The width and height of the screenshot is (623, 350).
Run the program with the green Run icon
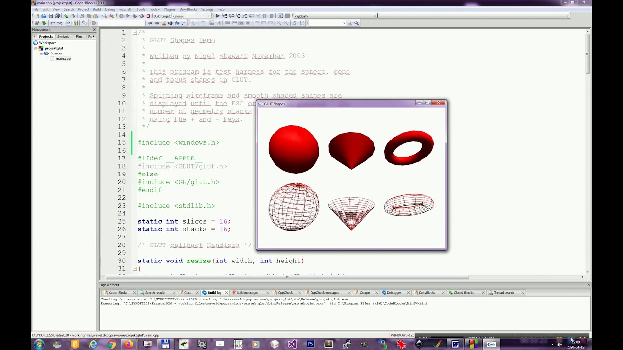point(128,16)
